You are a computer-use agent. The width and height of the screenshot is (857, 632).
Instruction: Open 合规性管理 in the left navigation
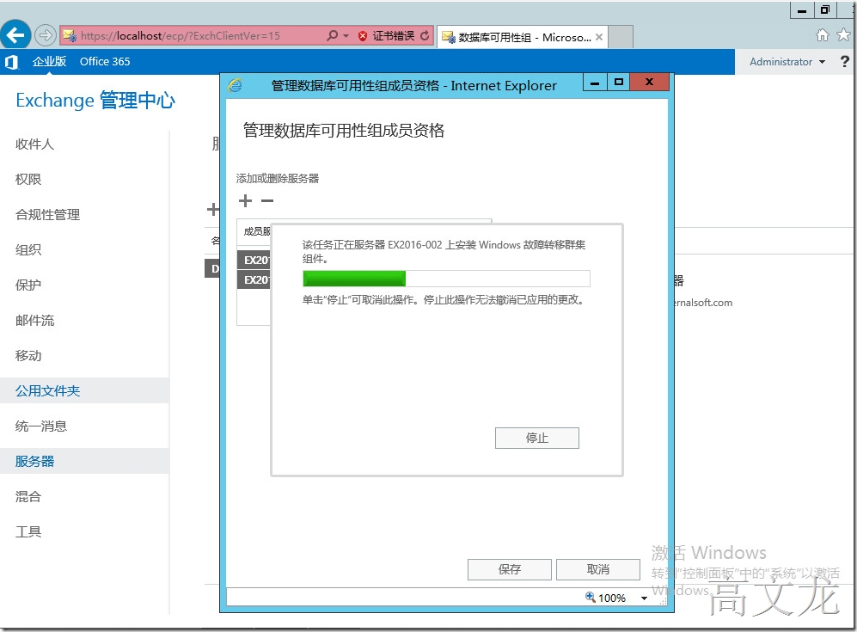(47, 215)
